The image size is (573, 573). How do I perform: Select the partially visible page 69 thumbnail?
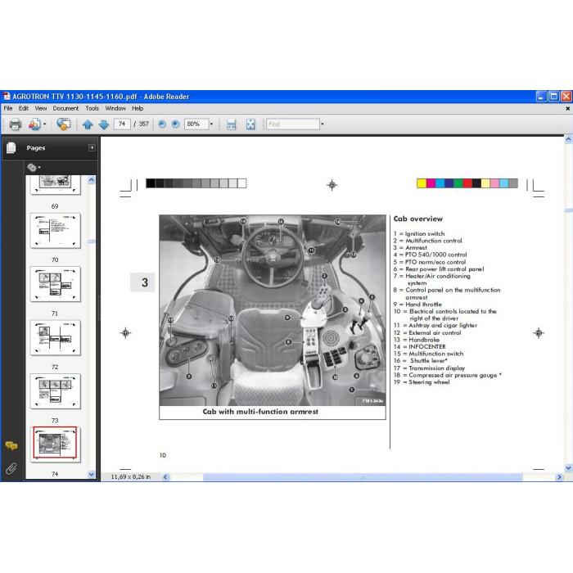[x=55, y=185]
